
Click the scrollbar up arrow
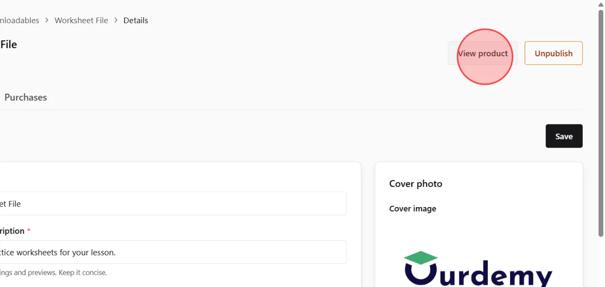[601, 4]
